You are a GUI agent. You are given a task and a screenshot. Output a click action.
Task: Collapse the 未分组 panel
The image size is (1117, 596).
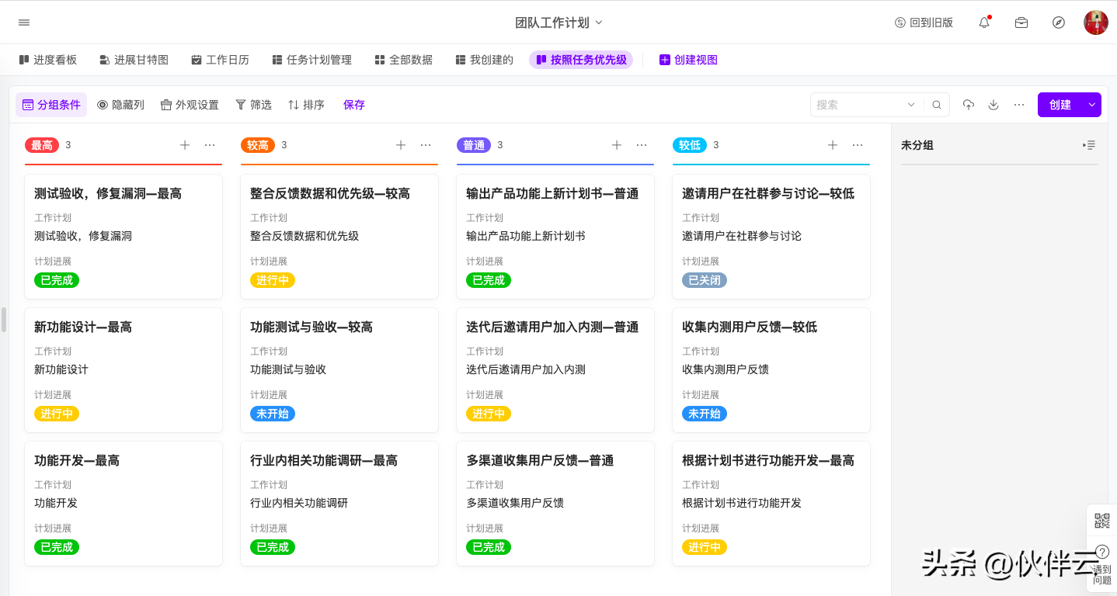coord(1089,145)
